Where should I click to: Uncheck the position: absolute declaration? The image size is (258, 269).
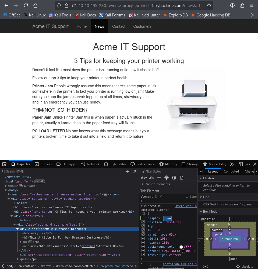pos(143,222)
